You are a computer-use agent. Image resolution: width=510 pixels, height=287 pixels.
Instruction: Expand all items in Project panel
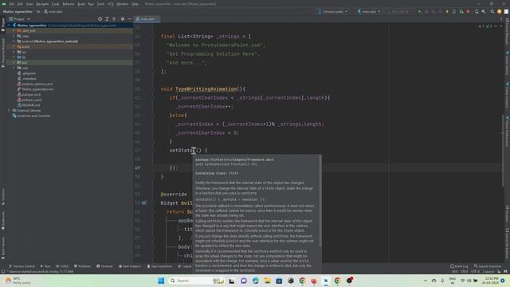click(107, 19)
